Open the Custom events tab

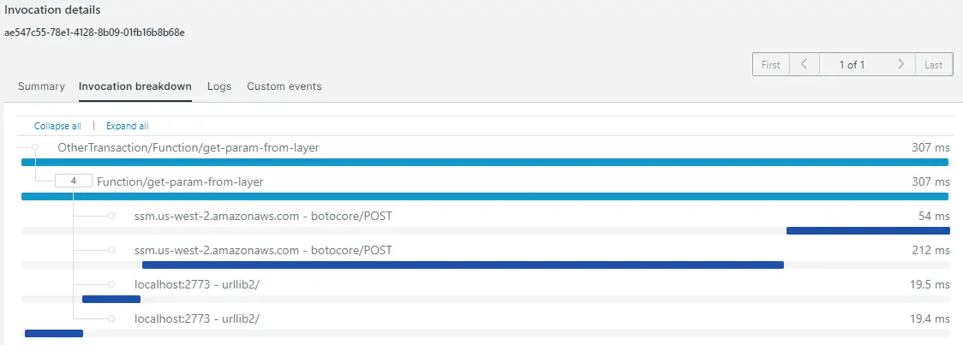284,86
